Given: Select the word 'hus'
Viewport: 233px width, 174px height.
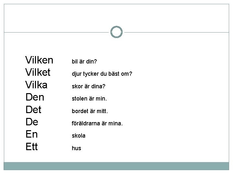Looking at the screenshot, I should click(76, 148).
